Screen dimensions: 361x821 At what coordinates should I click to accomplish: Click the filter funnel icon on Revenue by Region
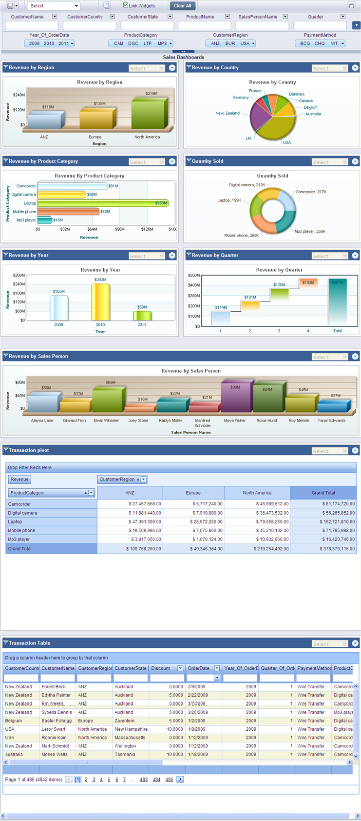pyautogui.click(x=6, y=68)
